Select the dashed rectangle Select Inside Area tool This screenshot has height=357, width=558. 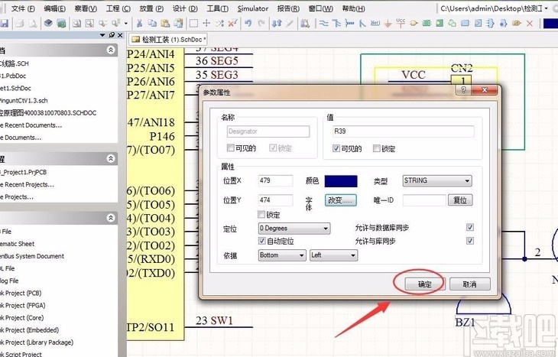click(193, 24)
